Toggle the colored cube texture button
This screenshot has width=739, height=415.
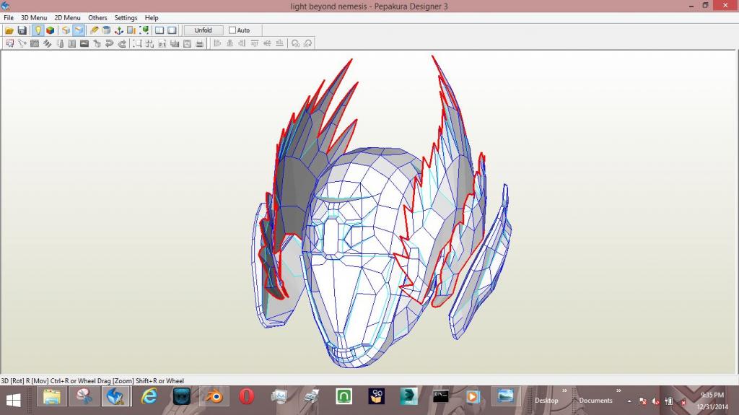(x=50, y=30)
